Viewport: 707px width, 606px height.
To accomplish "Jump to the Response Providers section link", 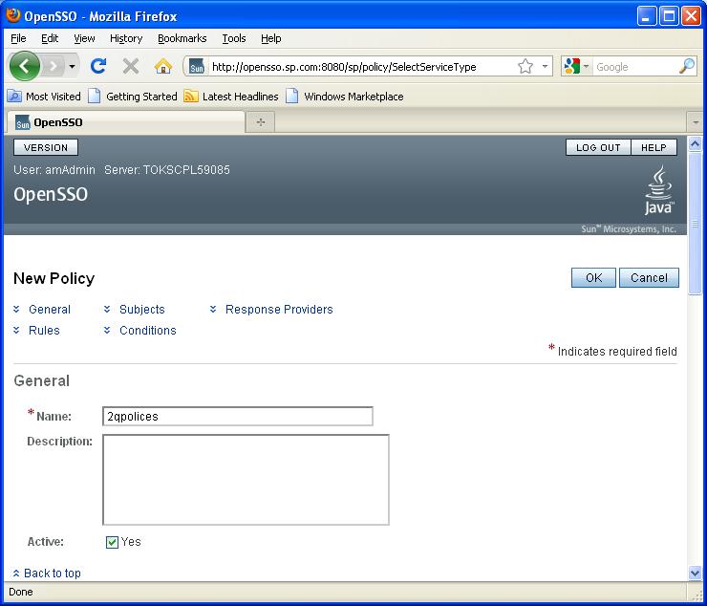I will 279,310.
